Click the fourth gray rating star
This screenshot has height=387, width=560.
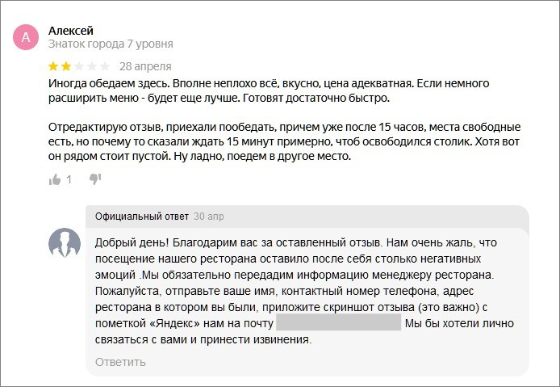coord(92,66)
